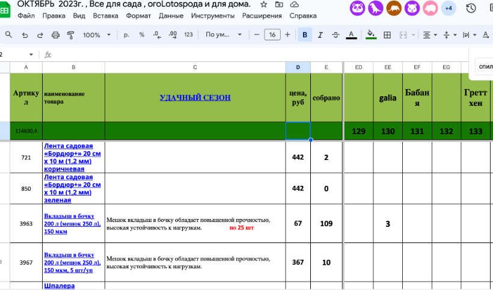Select the Paint format tool
The width and height of the screenshot is (493, 290).
click(70, 35)
